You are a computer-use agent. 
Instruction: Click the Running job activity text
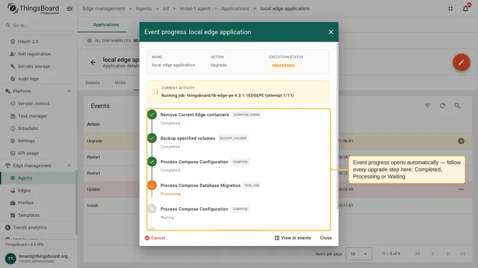(228, 95)
